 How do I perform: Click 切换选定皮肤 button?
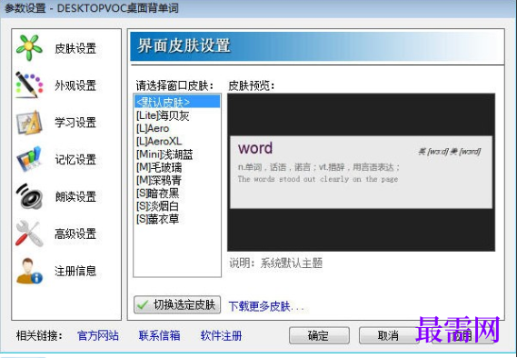(177, 304)
